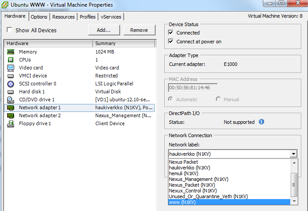Choose hemuli (N1KV) from network list
Screen dimensions: 308x211
coord(183,173)
